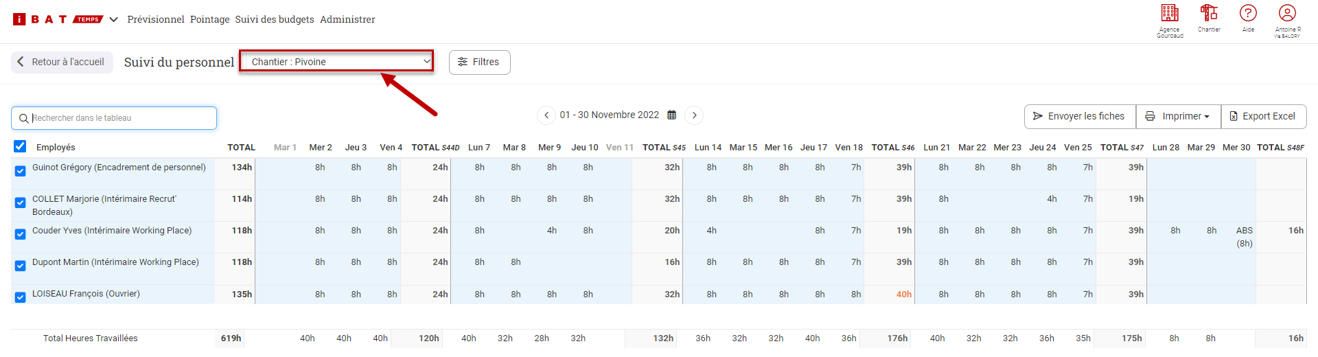This screenshot has width=1318, height=357.
Task: Toggle the select-all Employés checkbox
Action: 20,146
